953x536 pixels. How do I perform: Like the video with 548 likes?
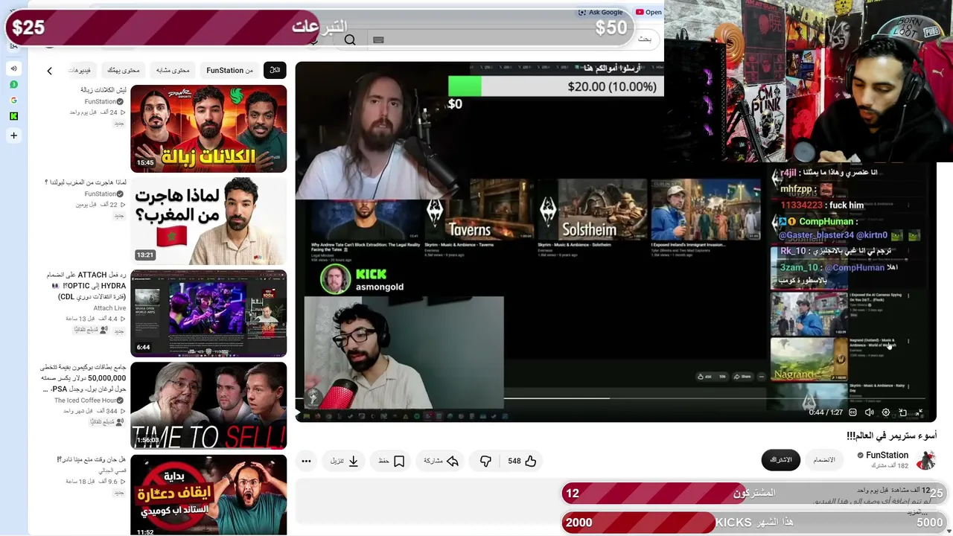[522, 462]
